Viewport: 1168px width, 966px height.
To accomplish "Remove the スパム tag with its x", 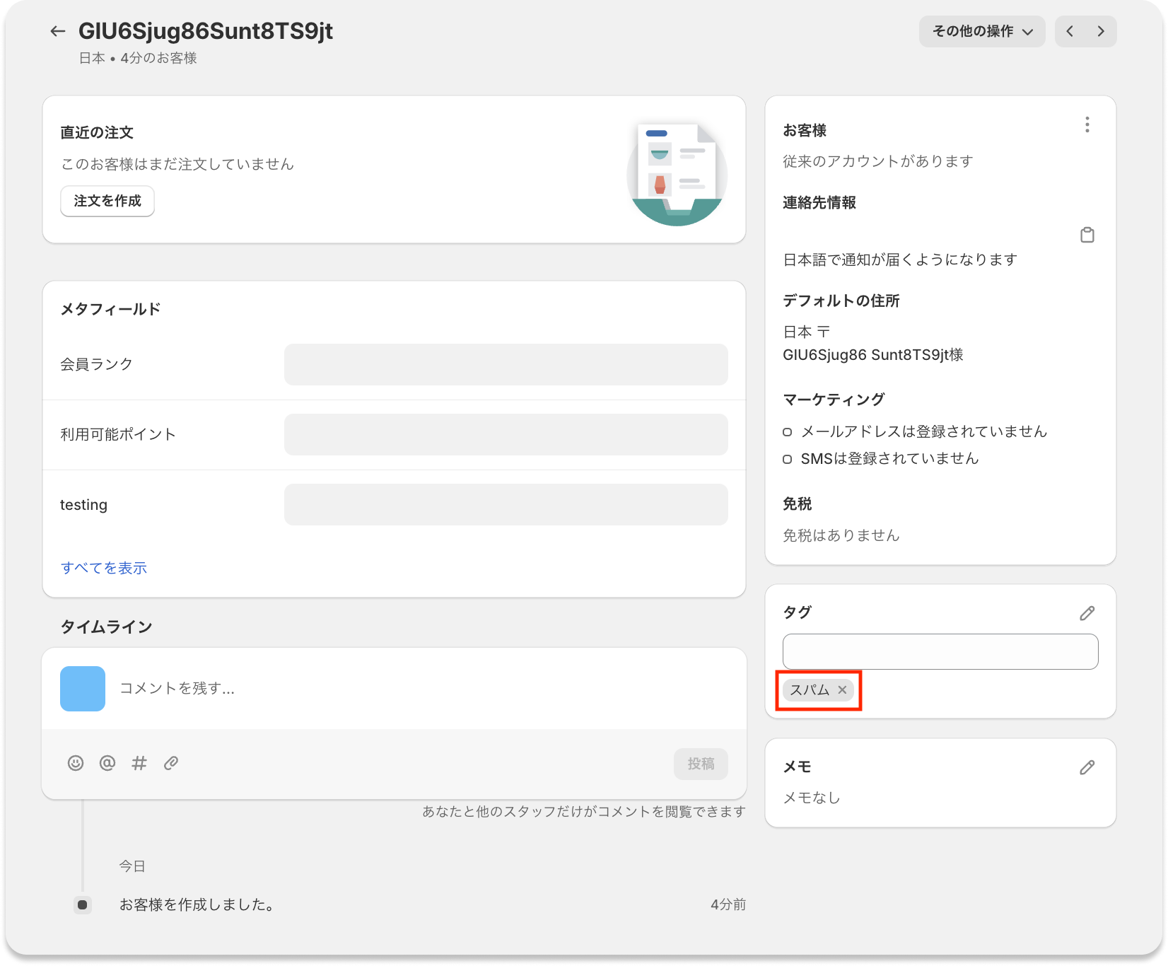I will [x=842, y=690].
